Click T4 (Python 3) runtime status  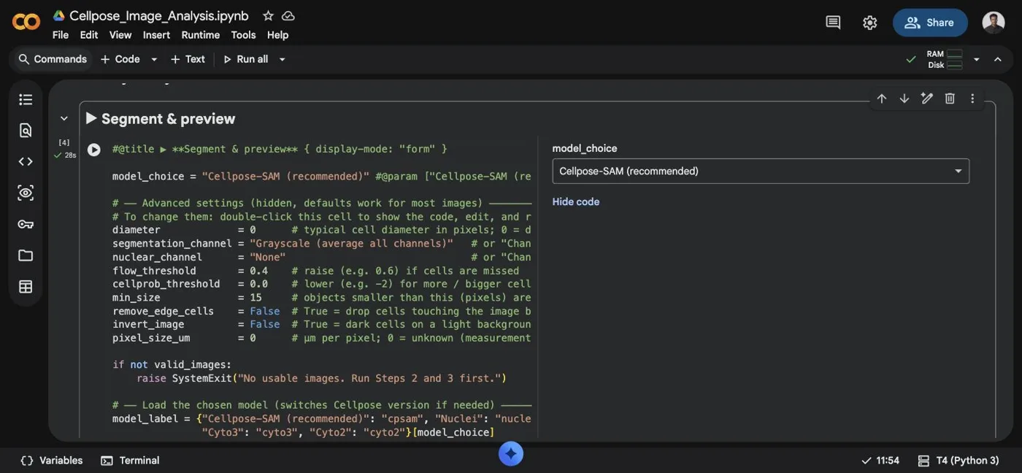click(x=958, y=461)
